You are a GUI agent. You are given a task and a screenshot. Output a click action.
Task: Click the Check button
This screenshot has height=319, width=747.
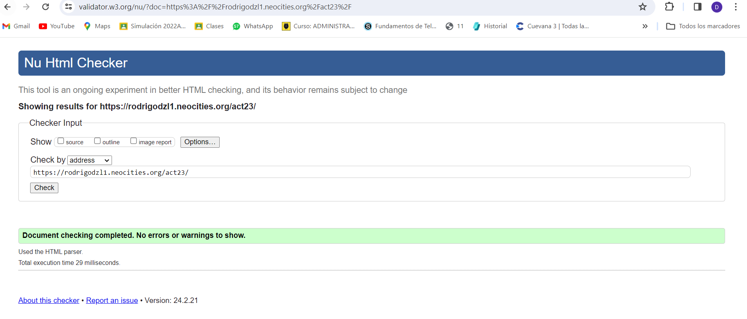pyautogui.click(x=44, y=188)
